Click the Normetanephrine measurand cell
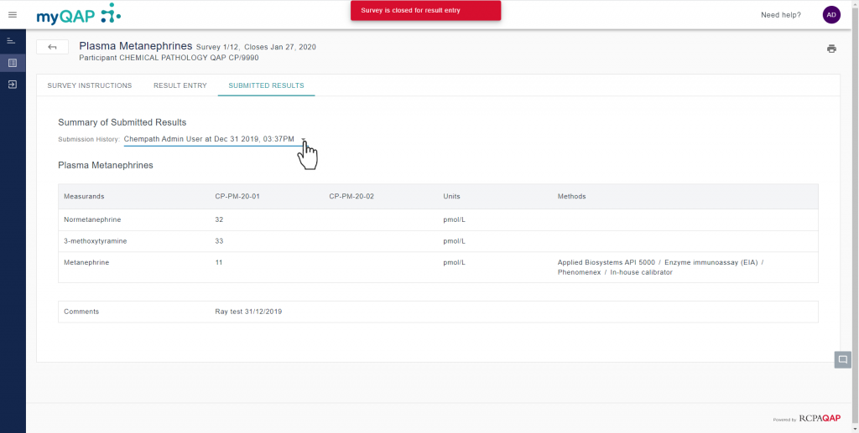 coord(92,219)
